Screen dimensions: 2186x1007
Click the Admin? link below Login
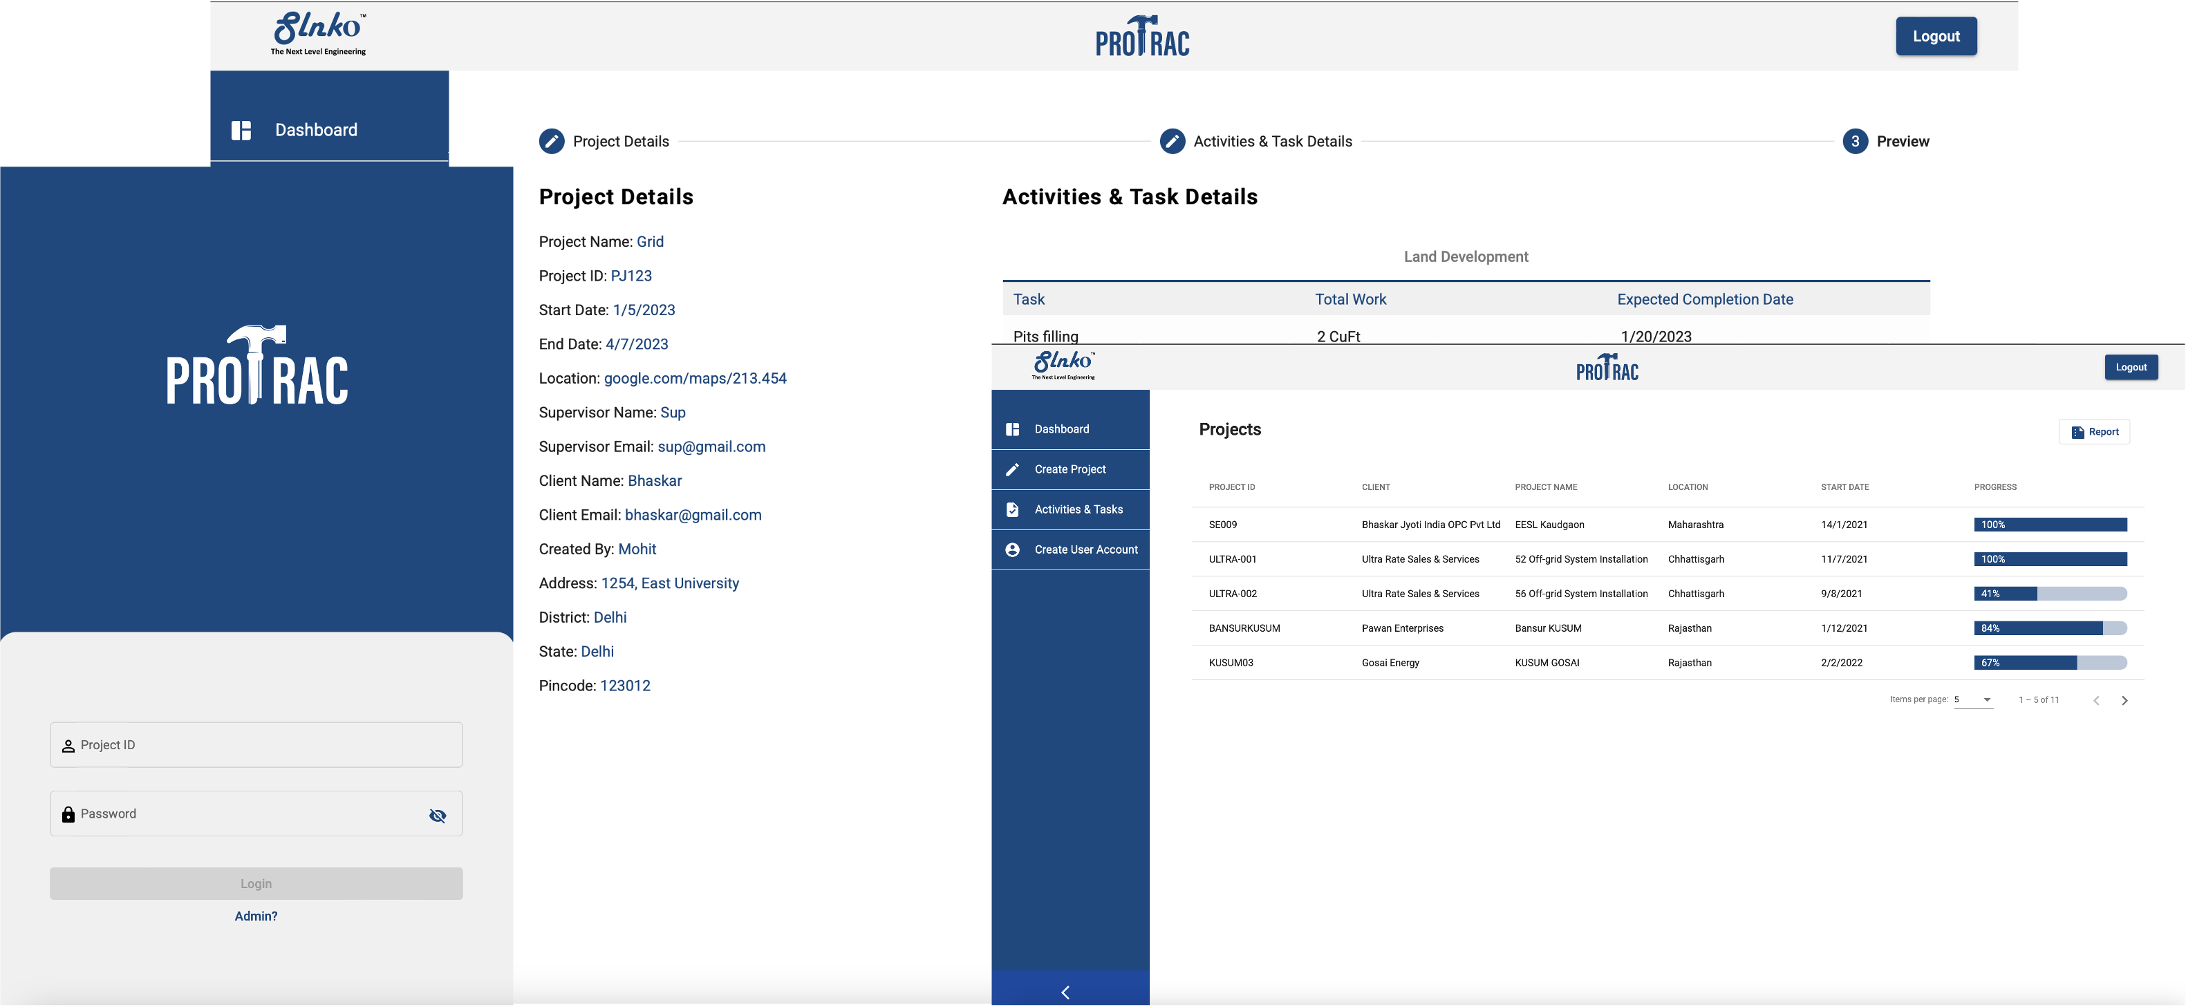click(256, 916)
